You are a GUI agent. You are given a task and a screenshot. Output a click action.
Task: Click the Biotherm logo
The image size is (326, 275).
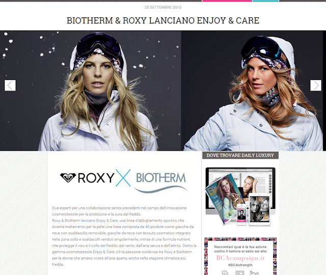pyautogui.click(x=161, y=181)
